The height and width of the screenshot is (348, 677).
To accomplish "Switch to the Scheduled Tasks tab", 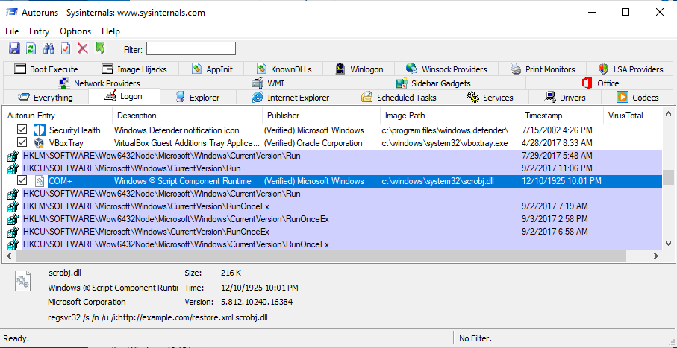I will (x=399, y=98).
